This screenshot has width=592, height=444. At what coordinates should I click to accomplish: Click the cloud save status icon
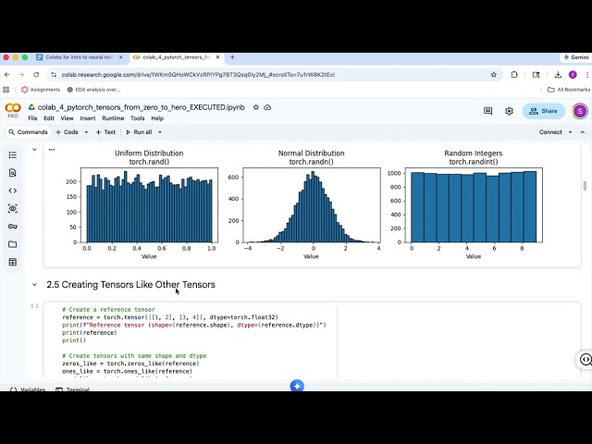[x=267, y=107]
